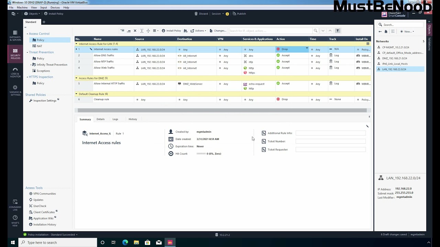Collapse Access Rules for DMZ section
The image size is (440, 247).
(76, 78)
